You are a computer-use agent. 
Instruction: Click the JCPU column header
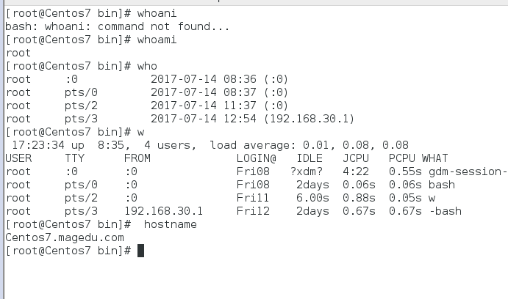(x=356, y=158)
